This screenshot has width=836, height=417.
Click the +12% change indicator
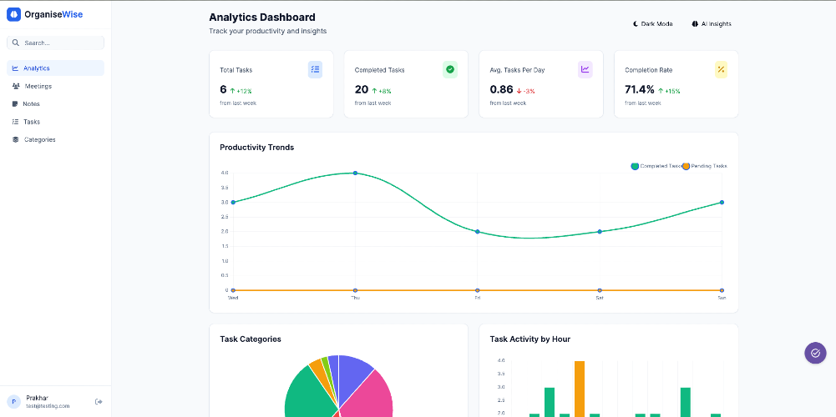tap(241, 91)
